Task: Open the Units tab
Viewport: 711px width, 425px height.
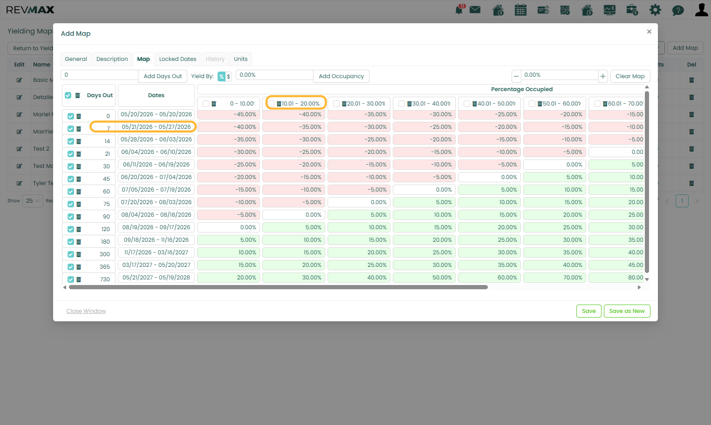Action: [x=241, y=59]
